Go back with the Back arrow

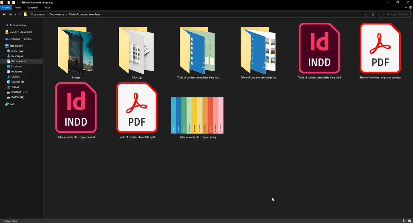[4, 14]
